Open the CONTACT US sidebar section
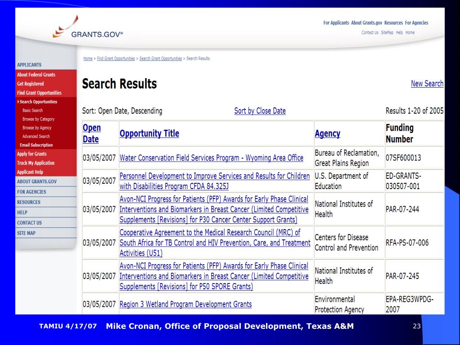 29,223
